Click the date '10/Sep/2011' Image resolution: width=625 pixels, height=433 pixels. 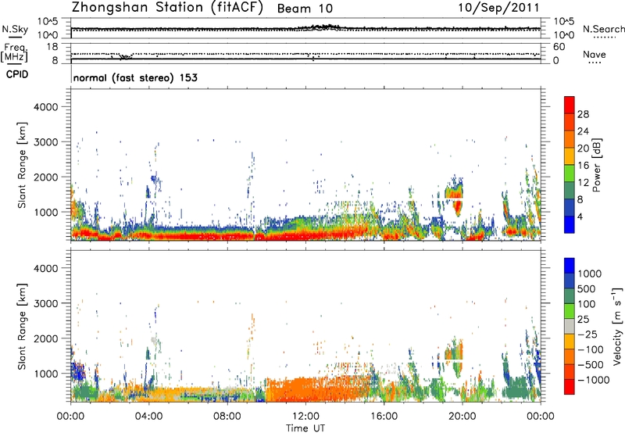498,8
